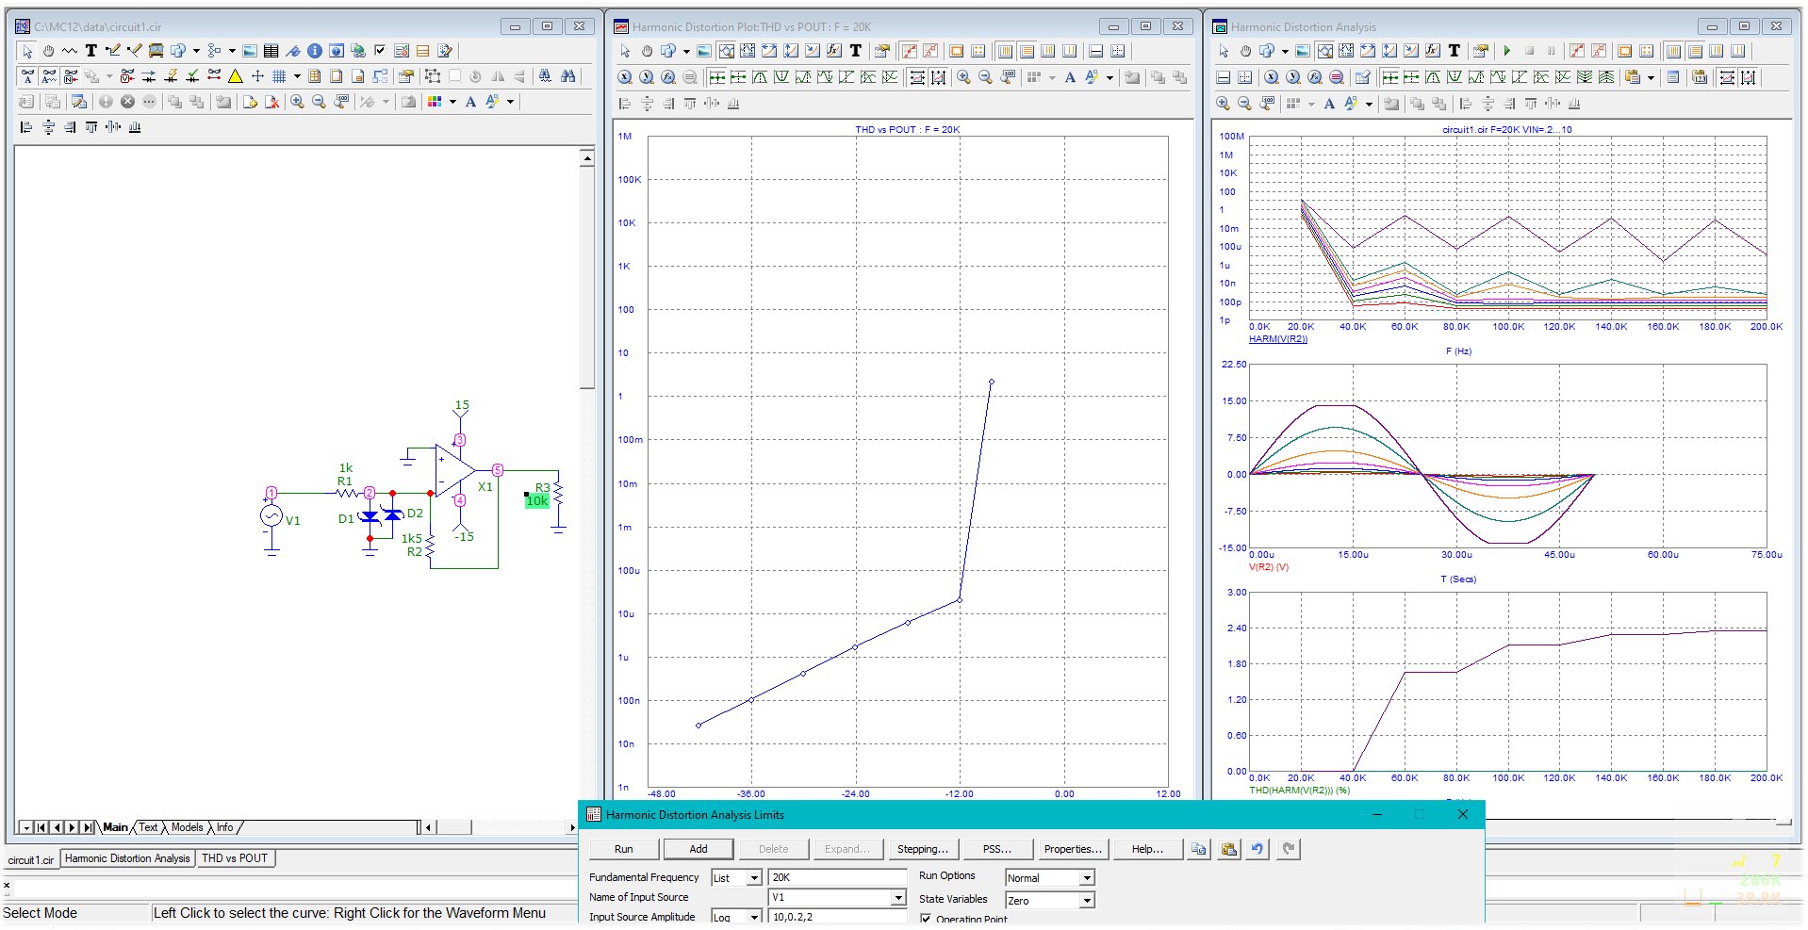This screenshot has height=930, width=1808.
Task: Click the Y cursor button in THD plot toolbar
Action: coord(647,77)
